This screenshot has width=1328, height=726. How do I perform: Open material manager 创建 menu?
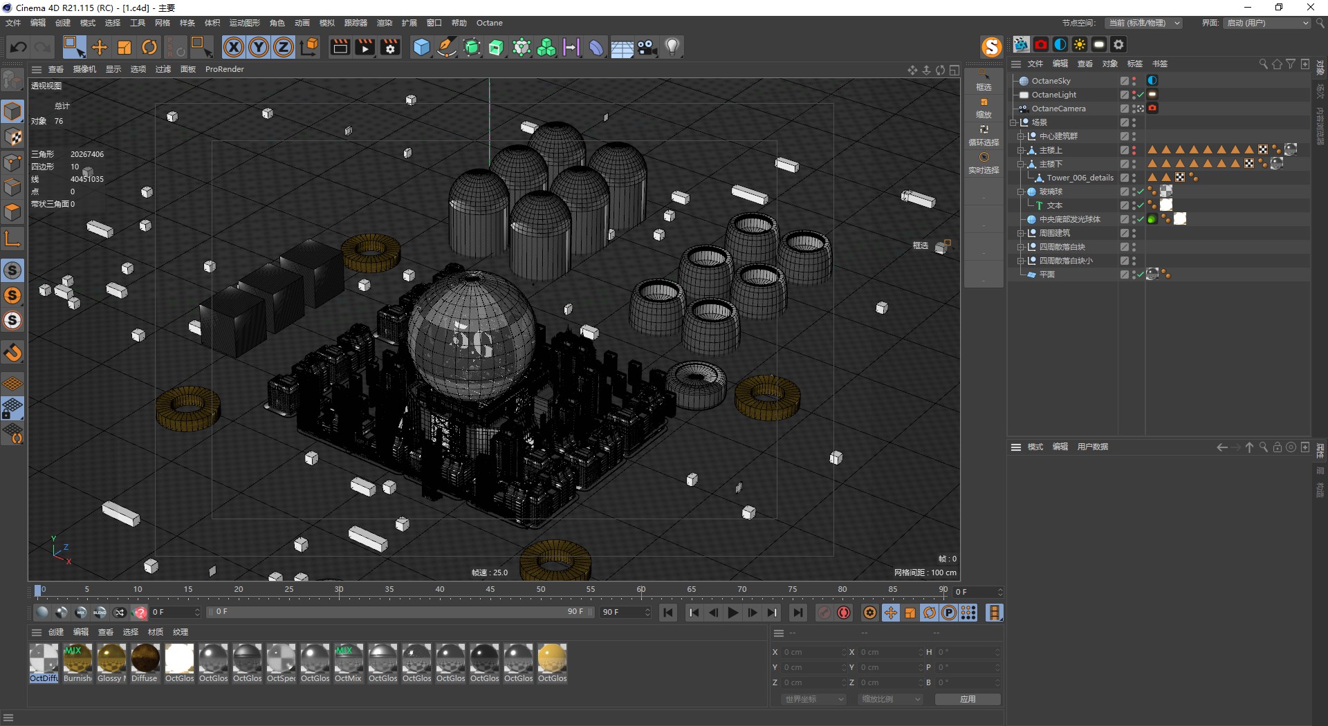56,632
